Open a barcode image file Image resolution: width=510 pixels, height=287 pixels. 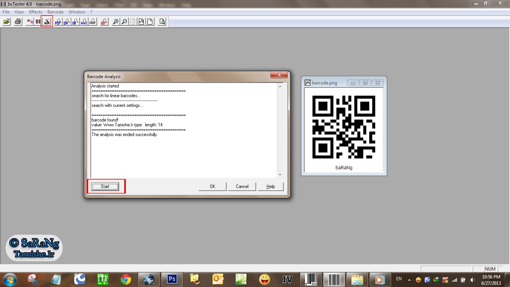6,22
